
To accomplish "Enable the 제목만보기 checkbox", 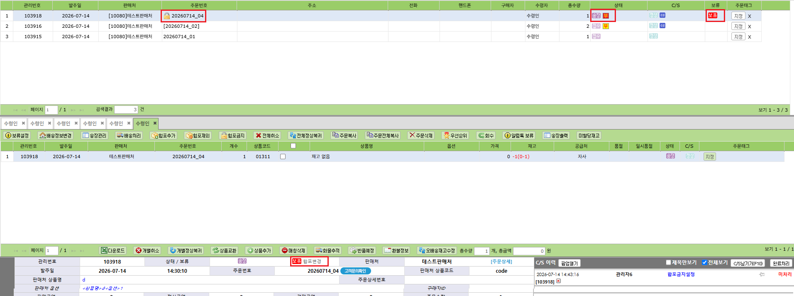I will [668, 262].
